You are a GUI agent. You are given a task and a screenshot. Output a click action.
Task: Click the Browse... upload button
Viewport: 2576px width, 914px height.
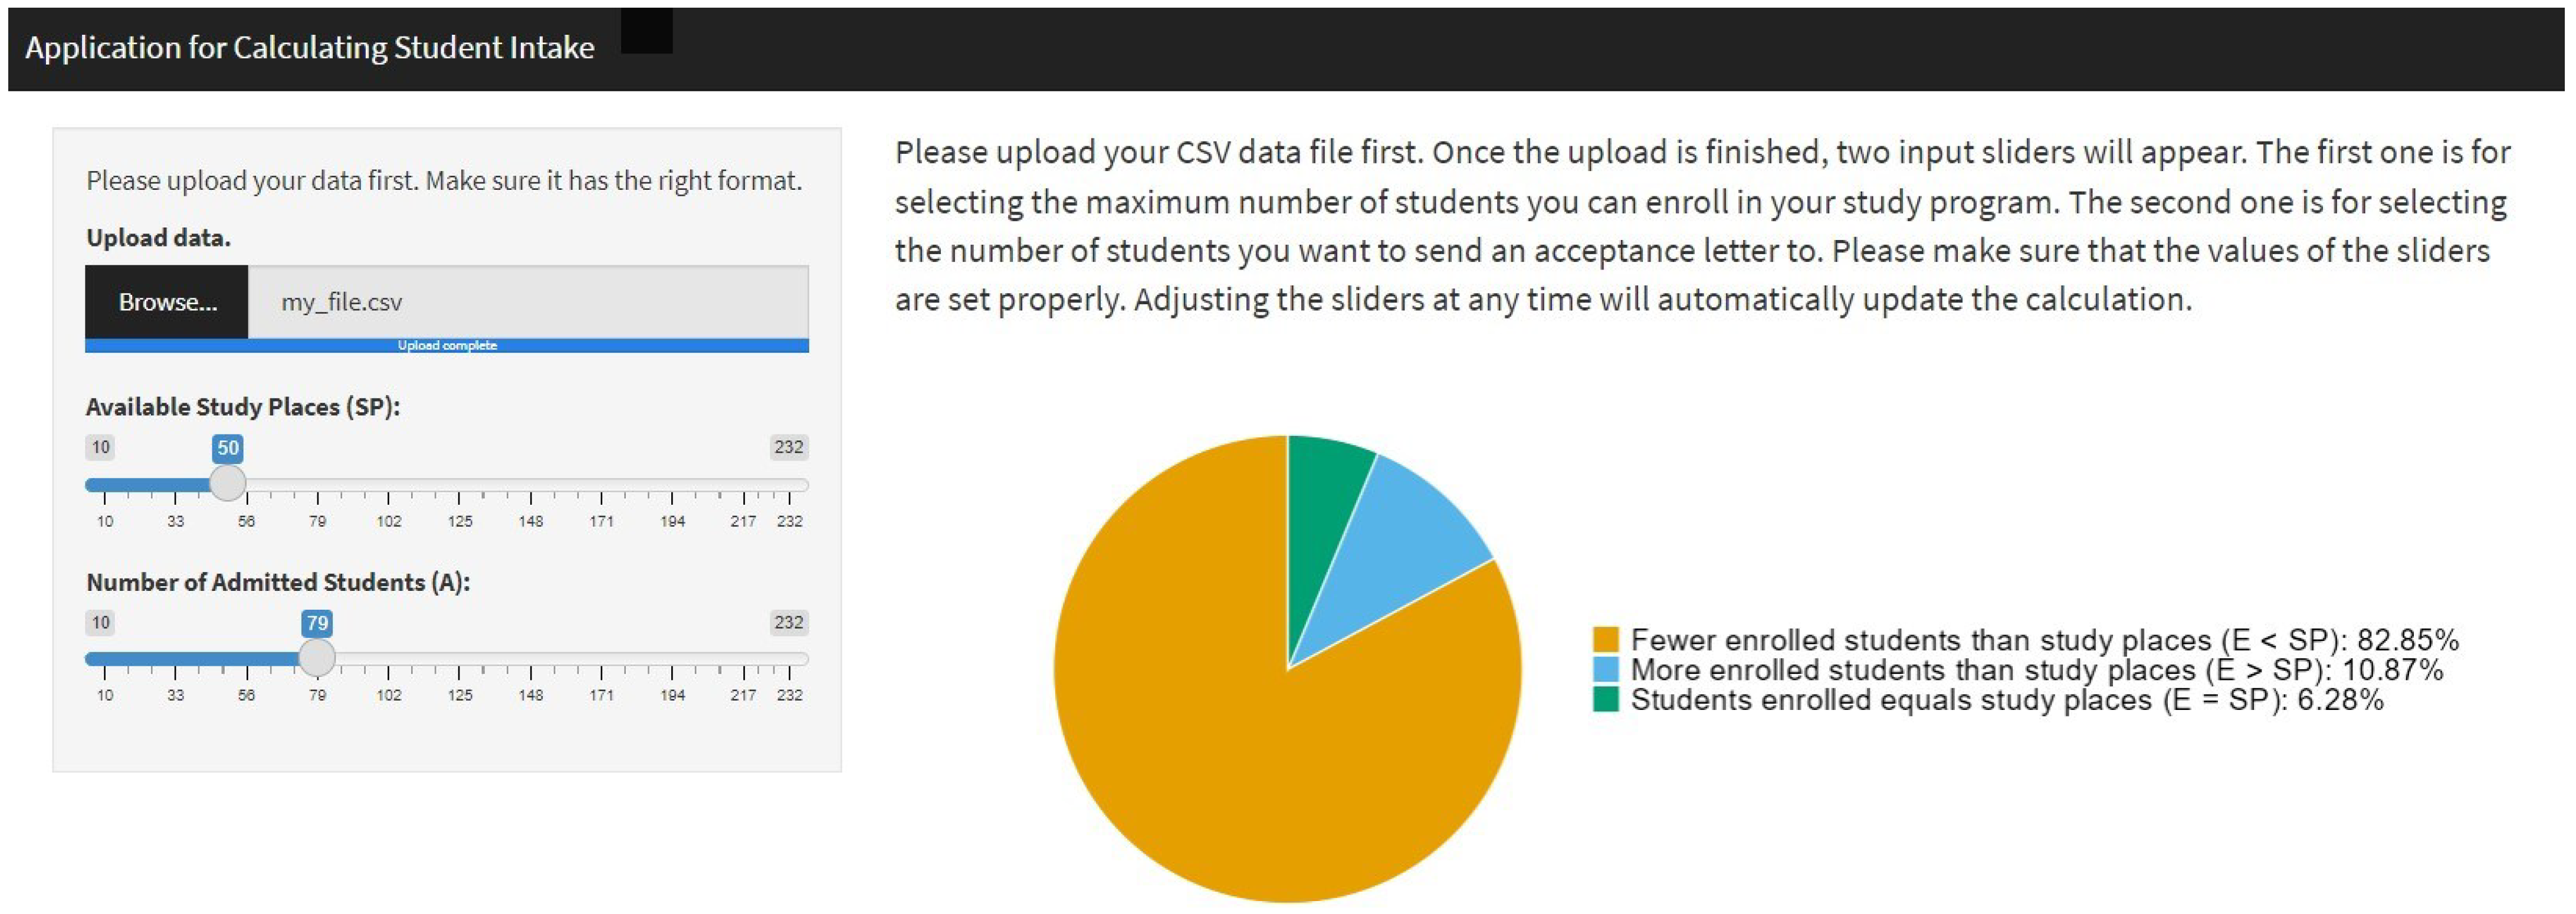[x=167, y=302]
